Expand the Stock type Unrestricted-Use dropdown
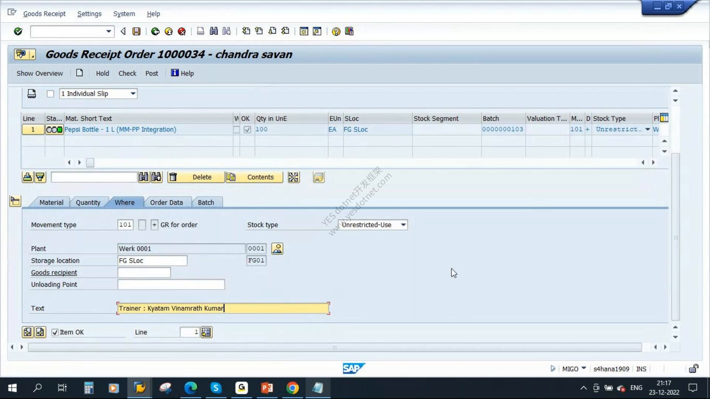 point(403,225)
